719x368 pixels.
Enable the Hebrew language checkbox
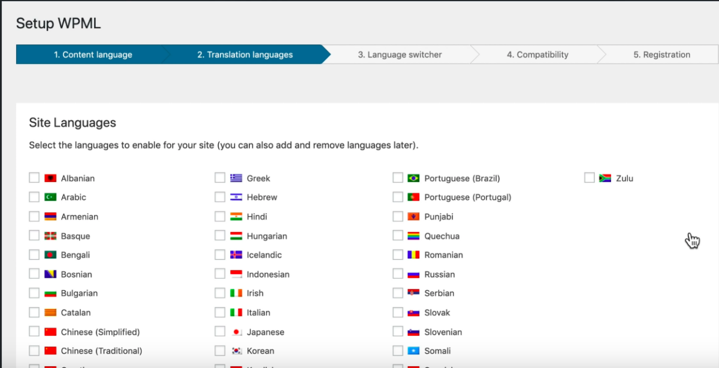(220, 197)
